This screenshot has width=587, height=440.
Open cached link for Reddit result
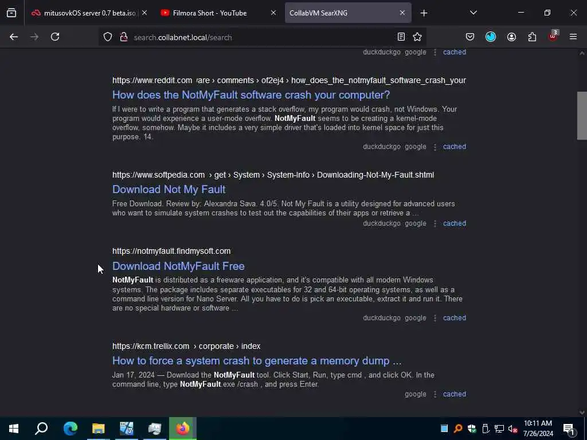click(455, 147)
